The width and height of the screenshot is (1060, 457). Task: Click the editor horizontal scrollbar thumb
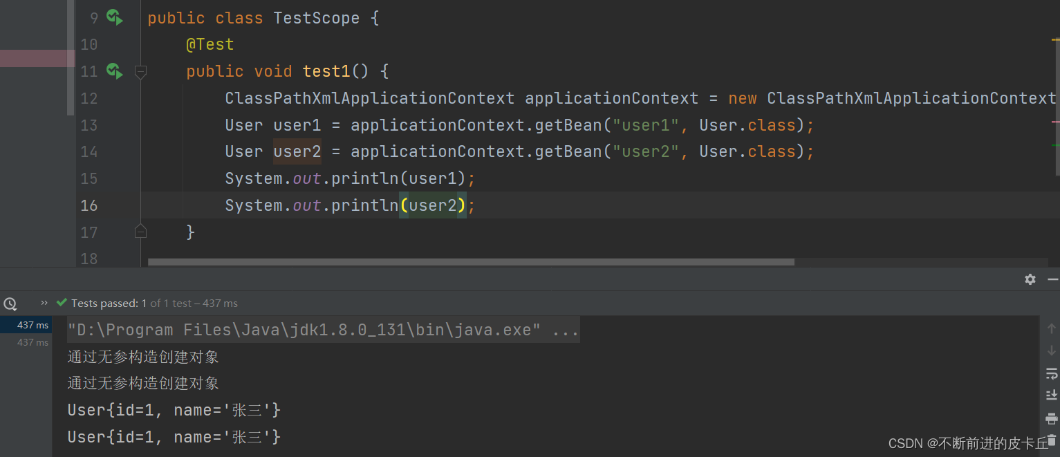click(471, 262)
